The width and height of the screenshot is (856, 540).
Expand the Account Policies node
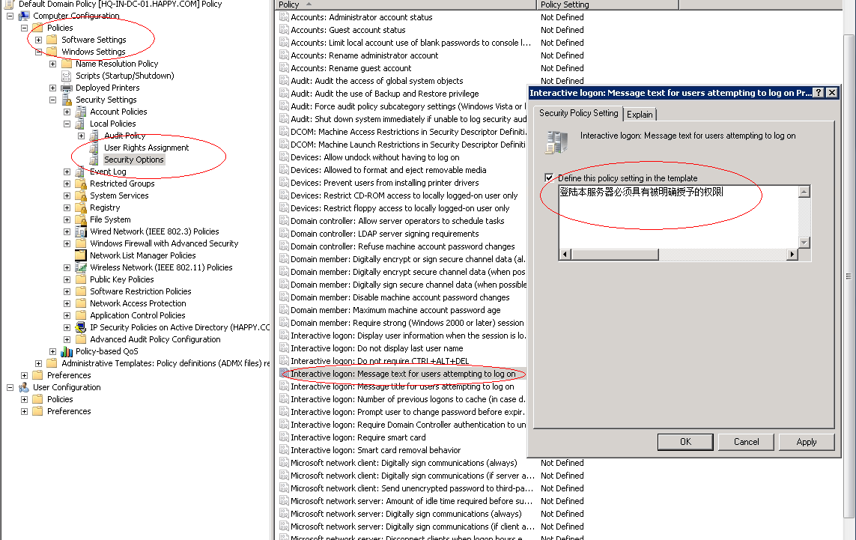(67, 112)
